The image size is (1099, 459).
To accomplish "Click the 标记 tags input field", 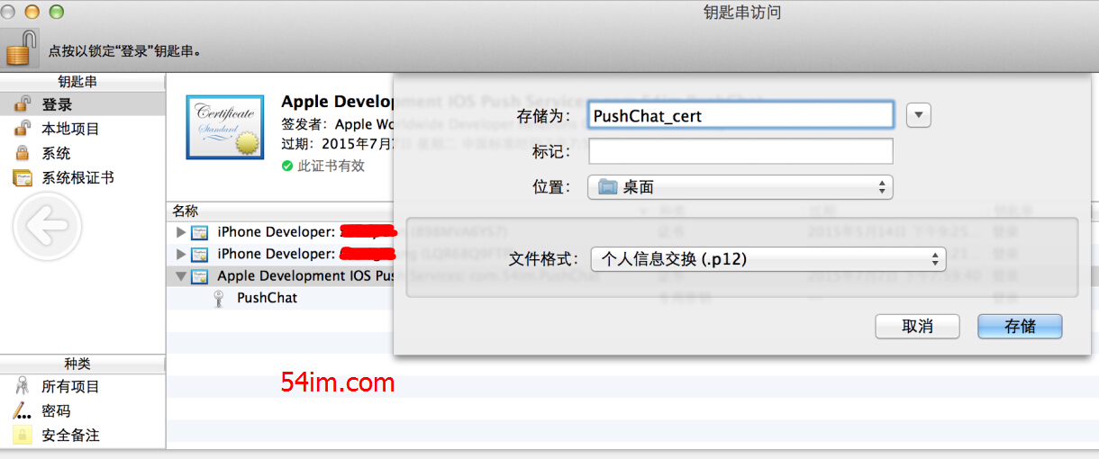I will 740,151.
